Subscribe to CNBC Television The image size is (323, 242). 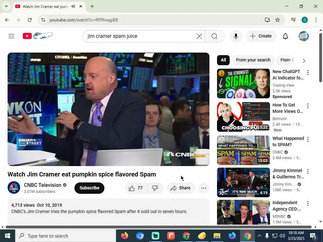click(89, 188)
